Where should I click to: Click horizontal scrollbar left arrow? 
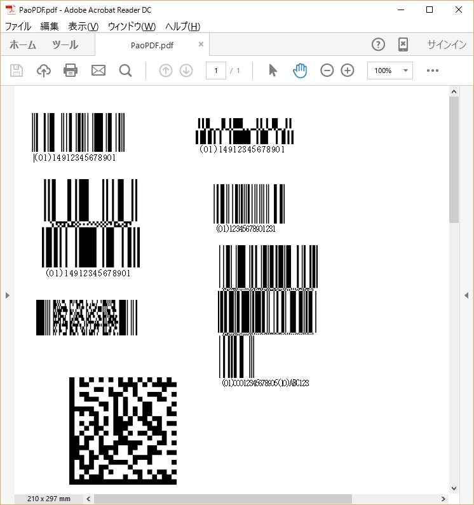coord(88,499)
